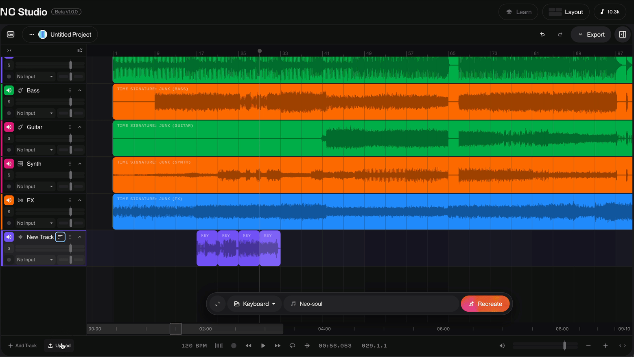This screenshot has width=634, height=357.
Task: Open the FX track more options menu
Action: tap(70, 200)
